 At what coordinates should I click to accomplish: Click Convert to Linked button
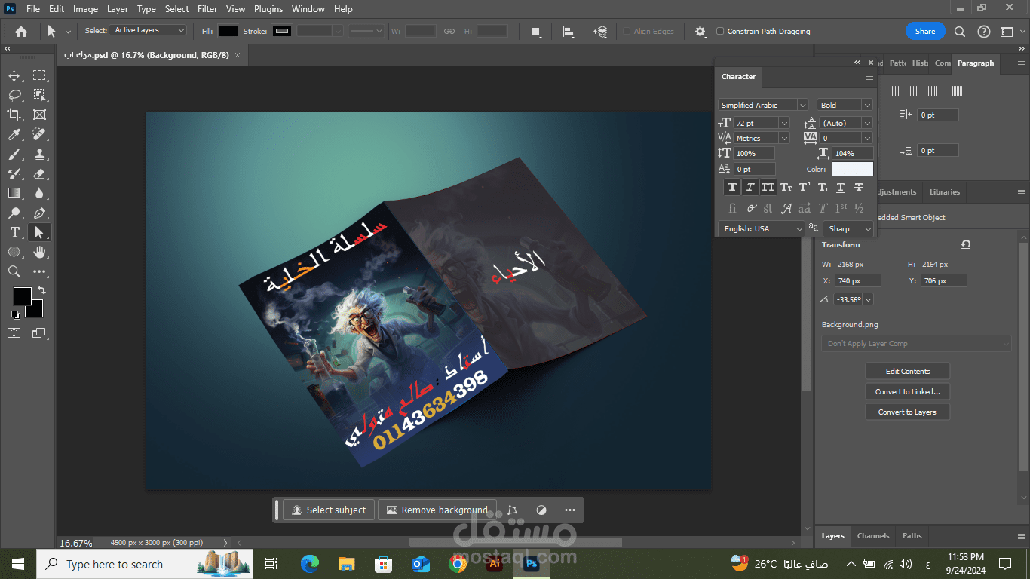click(x=907, y=391)
